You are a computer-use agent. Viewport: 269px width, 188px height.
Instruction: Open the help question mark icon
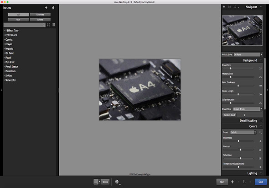[117, 182]
